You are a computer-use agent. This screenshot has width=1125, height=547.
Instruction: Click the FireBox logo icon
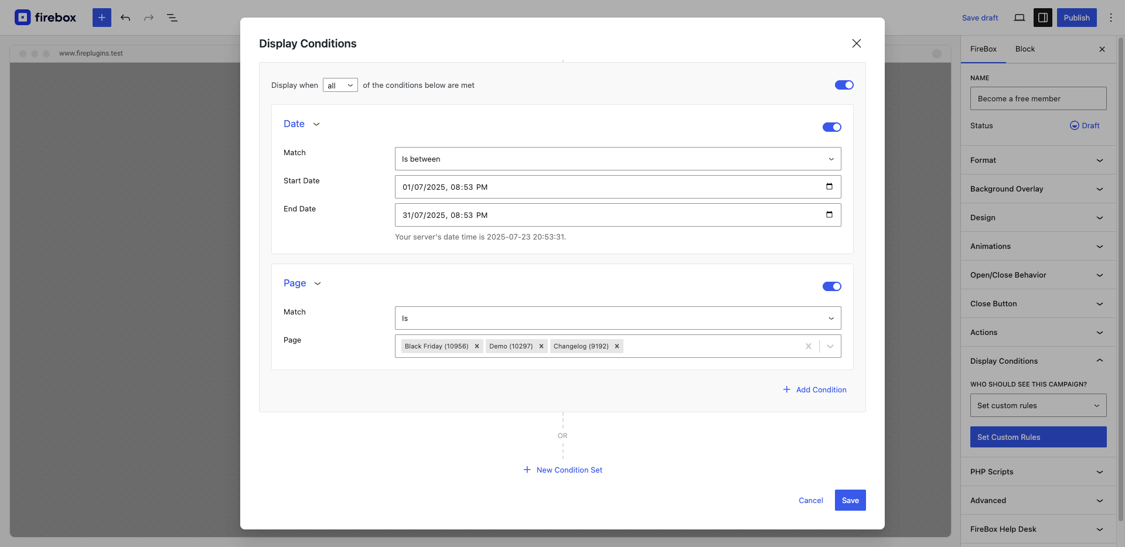coord(22,18)
